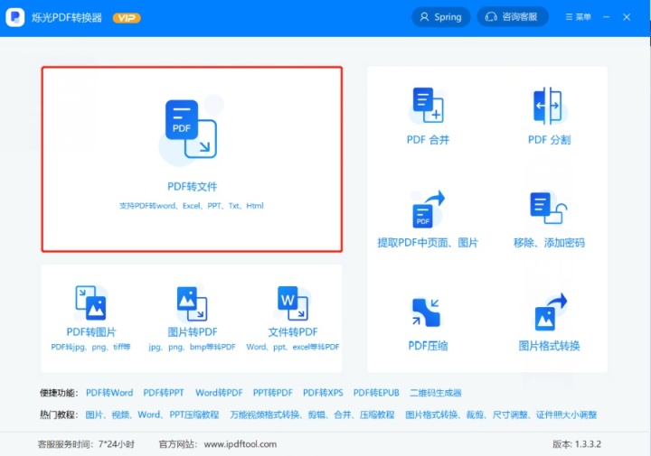This screenshot has width=651, height=456.
Task: Click Word、ppt、excel等转PDF subtitle
Action: (x=293, y=347)
